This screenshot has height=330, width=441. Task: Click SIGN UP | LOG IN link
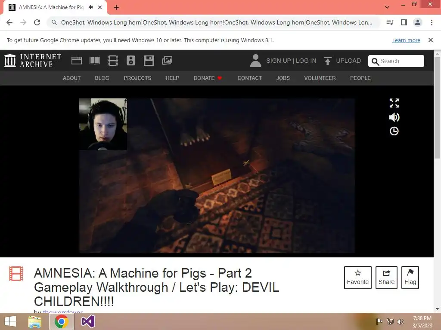tap(291, 61)
